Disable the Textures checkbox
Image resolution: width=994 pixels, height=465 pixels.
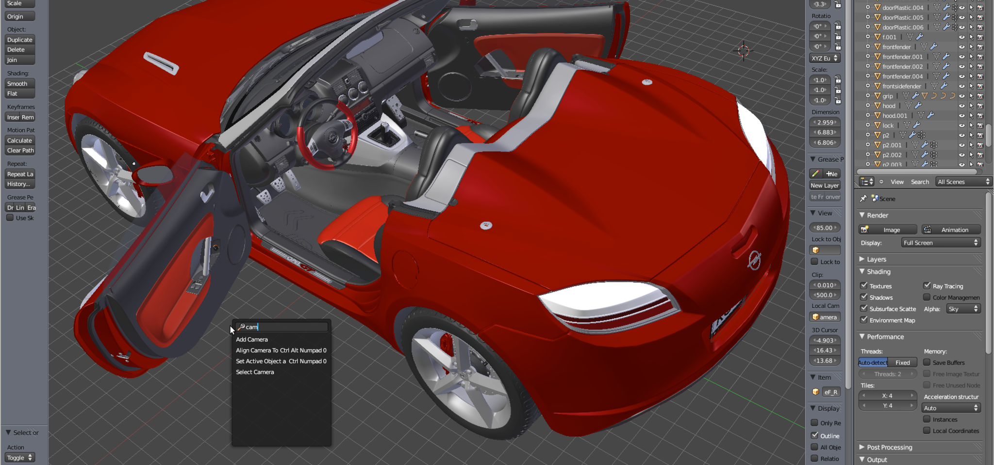[864, 286]
